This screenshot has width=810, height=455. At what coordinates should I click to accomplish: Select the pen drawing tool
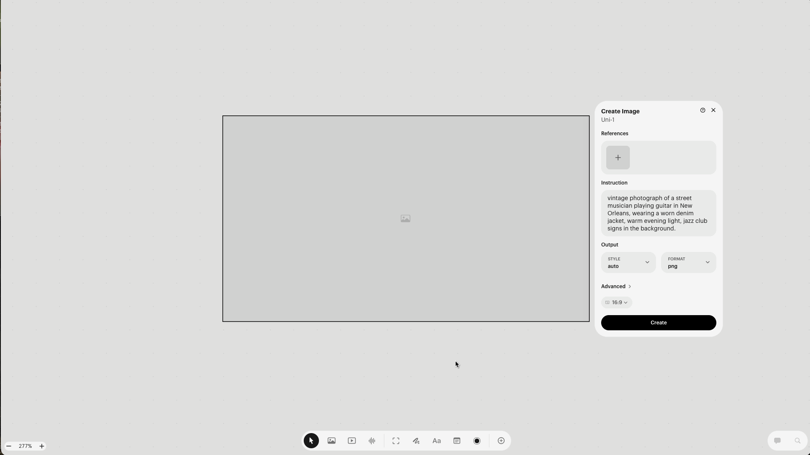[416, 441]
